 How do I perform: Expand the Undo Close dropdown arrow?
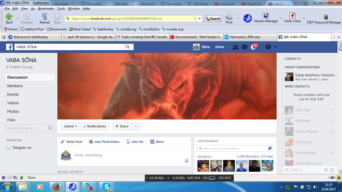point(304,19)
